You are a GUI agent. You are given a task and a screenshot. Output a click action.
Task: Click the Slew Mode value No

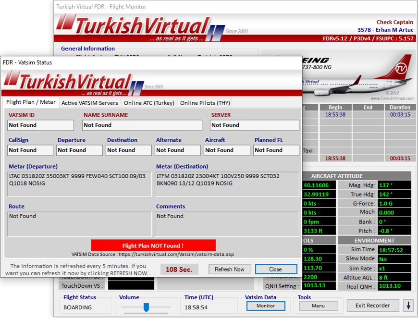[394, 259]
